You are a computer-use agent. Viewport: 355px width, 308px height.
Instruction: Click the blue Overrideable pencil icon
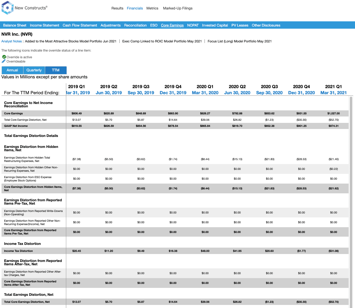pyautogui.click(x=4, y=61)
